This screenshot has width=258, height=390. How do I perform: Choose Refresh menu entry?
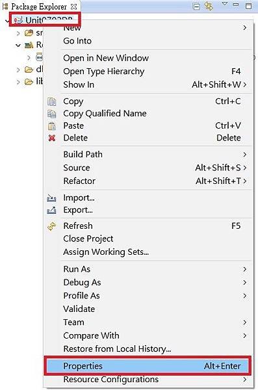coord(148,226)
